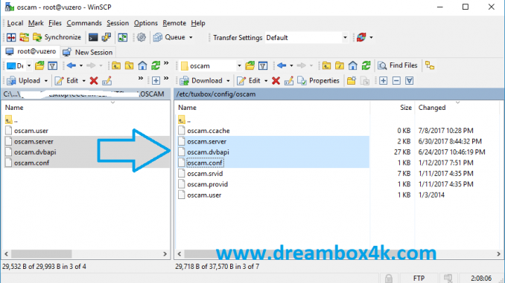Click the local panel horizontal scrollbar

coord(86,254)
